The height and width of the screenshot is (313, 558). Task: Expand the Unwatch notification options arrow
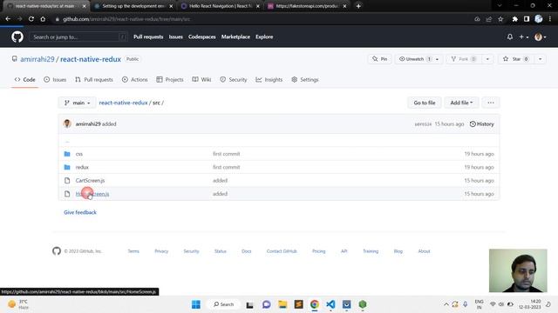(438, 59)
